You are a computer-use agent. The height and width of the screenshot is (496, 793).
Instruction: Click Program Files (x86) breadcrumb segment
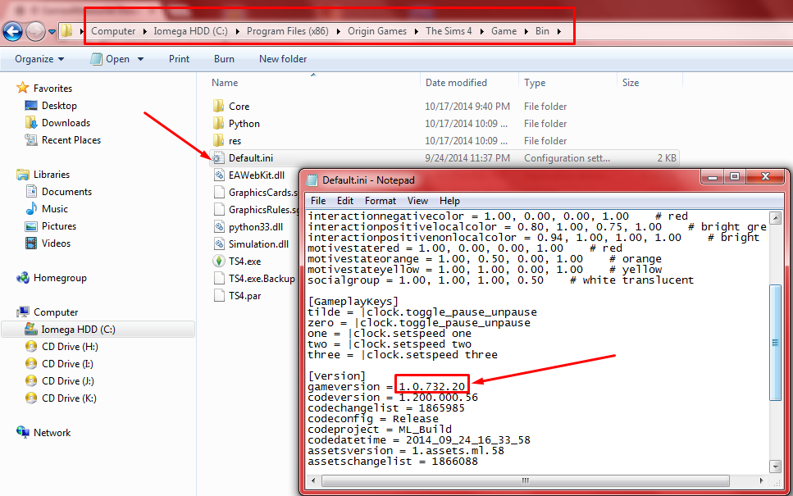pos(287,31)
